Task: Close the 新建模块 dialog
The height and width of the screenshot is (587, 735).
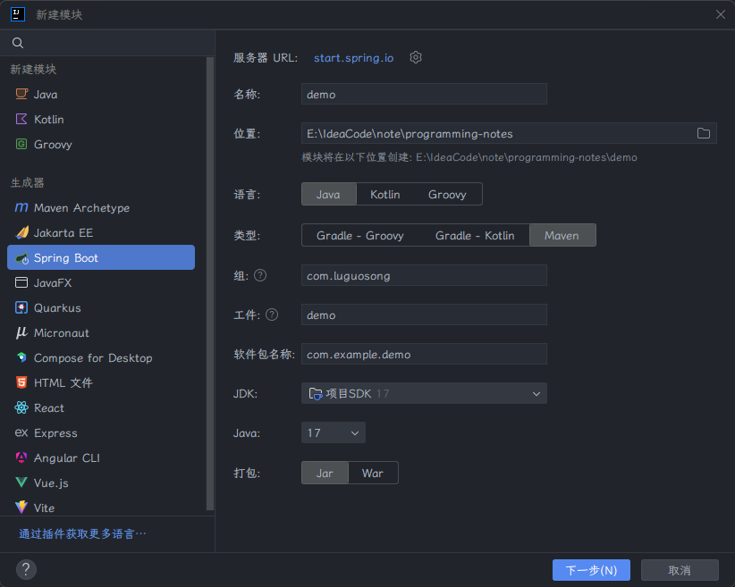Action: (721, 14)
